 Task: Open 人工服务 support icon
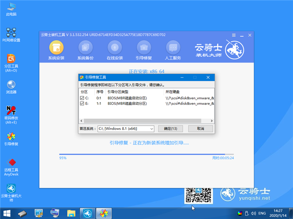point(173,47)
